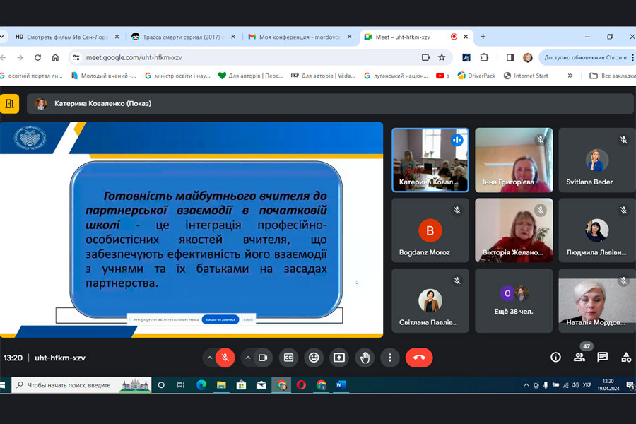Go to the browser home page

coord(56,58)
